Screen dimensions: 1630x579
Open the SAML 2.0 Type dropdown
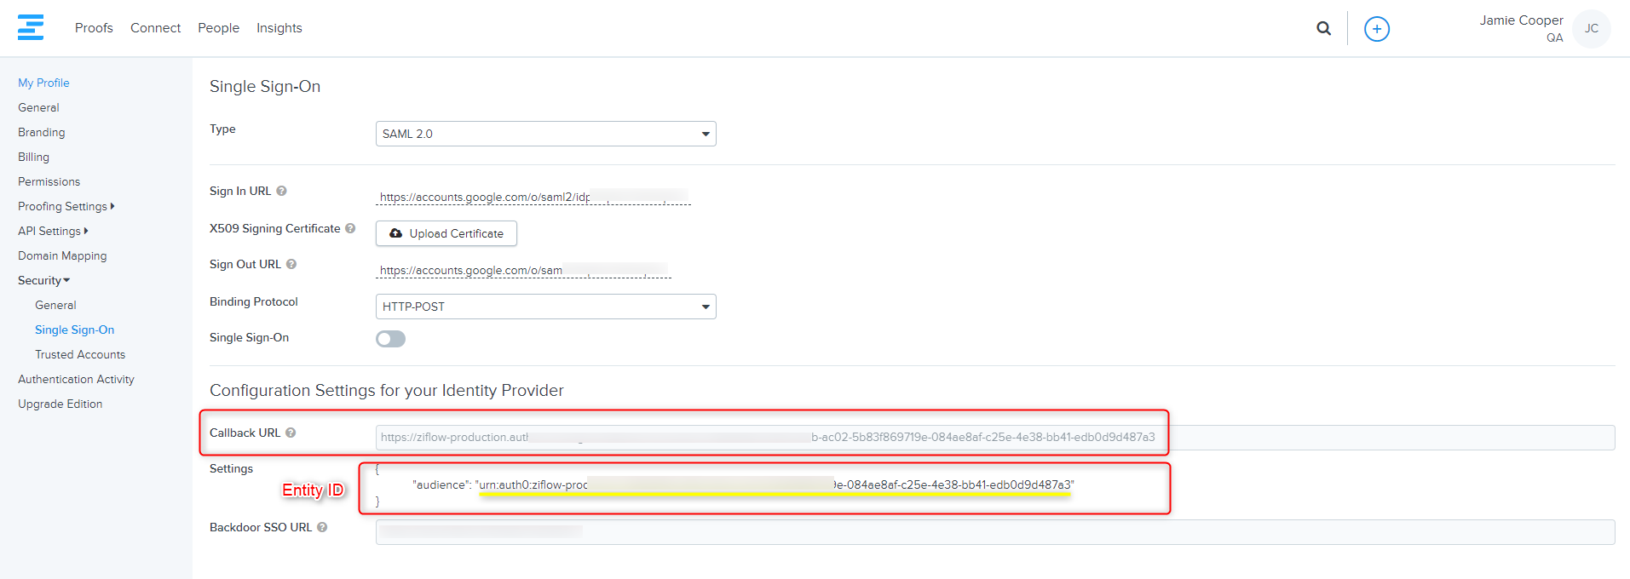545,134
